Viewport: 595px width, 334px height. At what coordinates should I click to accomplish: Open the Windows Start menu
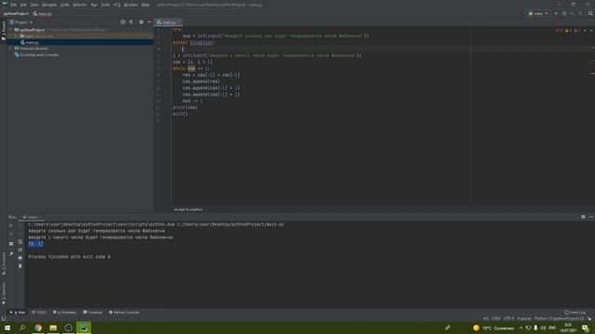tap(7, 328)
